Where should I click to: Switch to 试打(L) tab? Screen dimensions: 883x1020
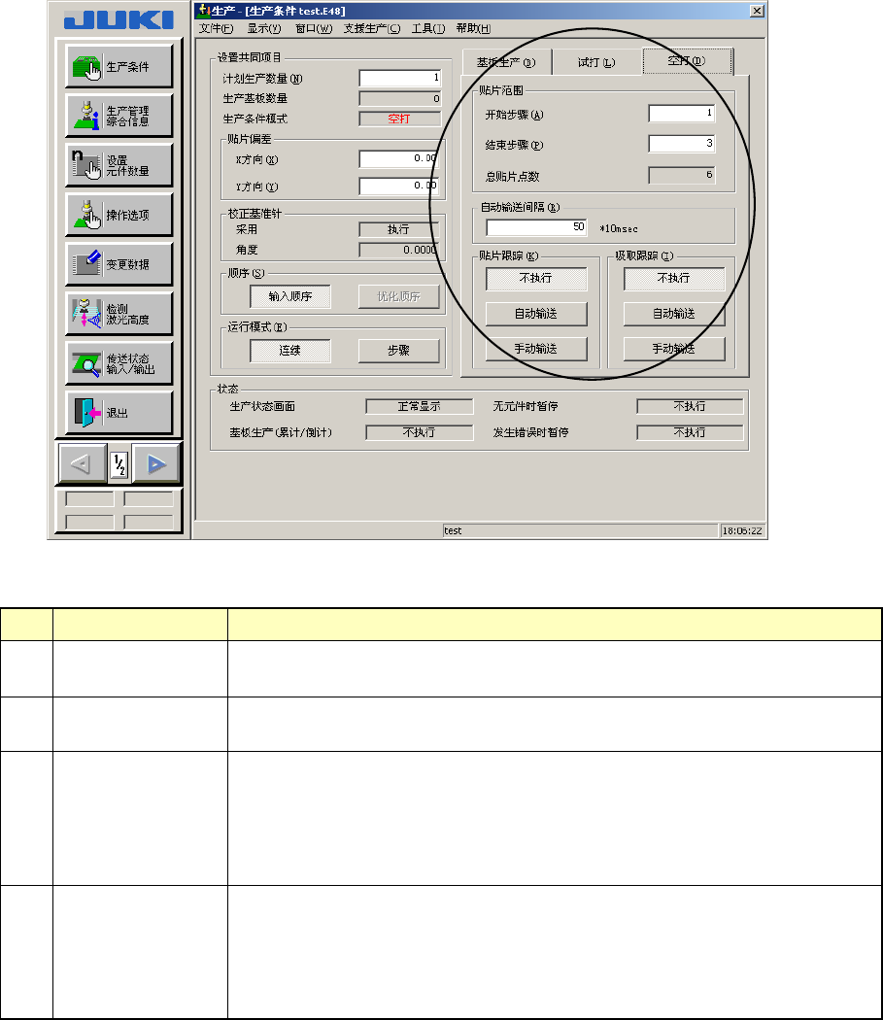pyautogui.click(x=596, y=62)
